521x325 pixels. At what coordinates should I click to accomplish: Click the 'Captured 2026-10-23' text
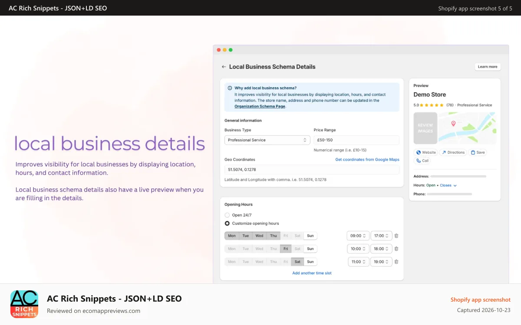[x=484, y=310]
